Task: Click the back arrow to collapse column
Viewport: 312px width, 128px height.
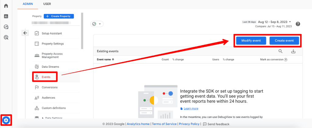Action: (x=25, y=33)
